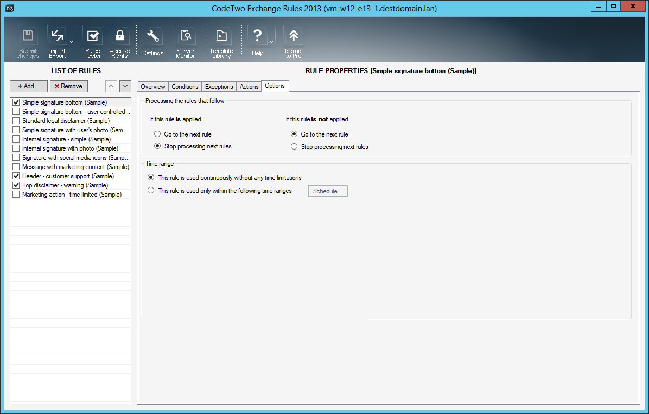This screenshot has height=414, width=649.
Task: Choose Go to next rule if applied
Action: coord(157,134)
